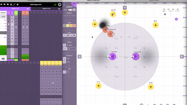187x105 pixels.
Task: Toggle LFE on channel 2 strip
Action: click(x=12, y=33)
